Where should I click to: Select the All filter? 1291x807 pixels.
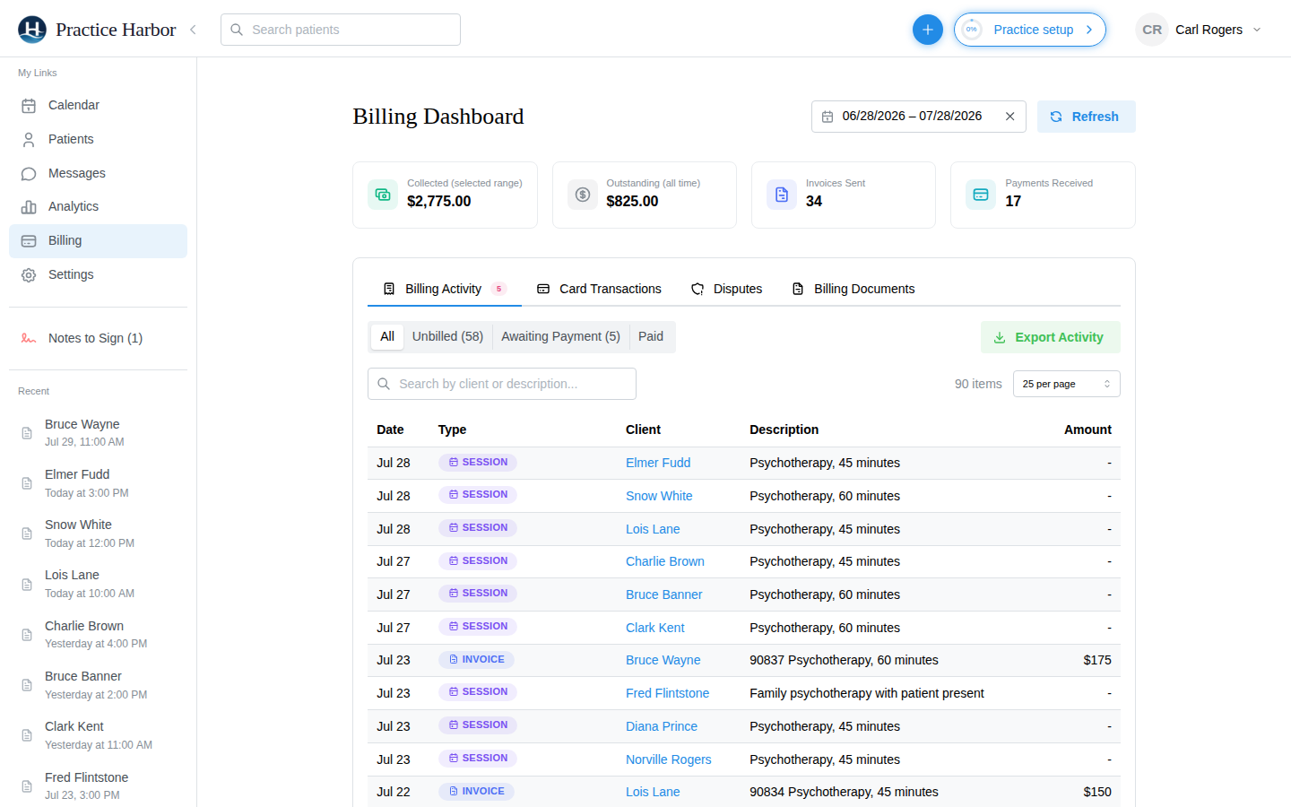coord(387,337)
